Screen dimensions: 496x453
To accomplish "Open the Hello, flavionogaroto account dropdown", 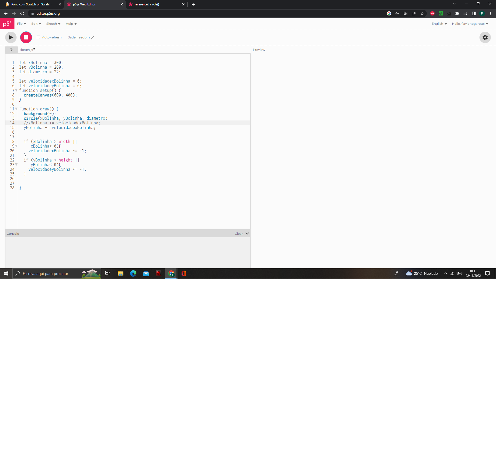I will pos(470,24).
